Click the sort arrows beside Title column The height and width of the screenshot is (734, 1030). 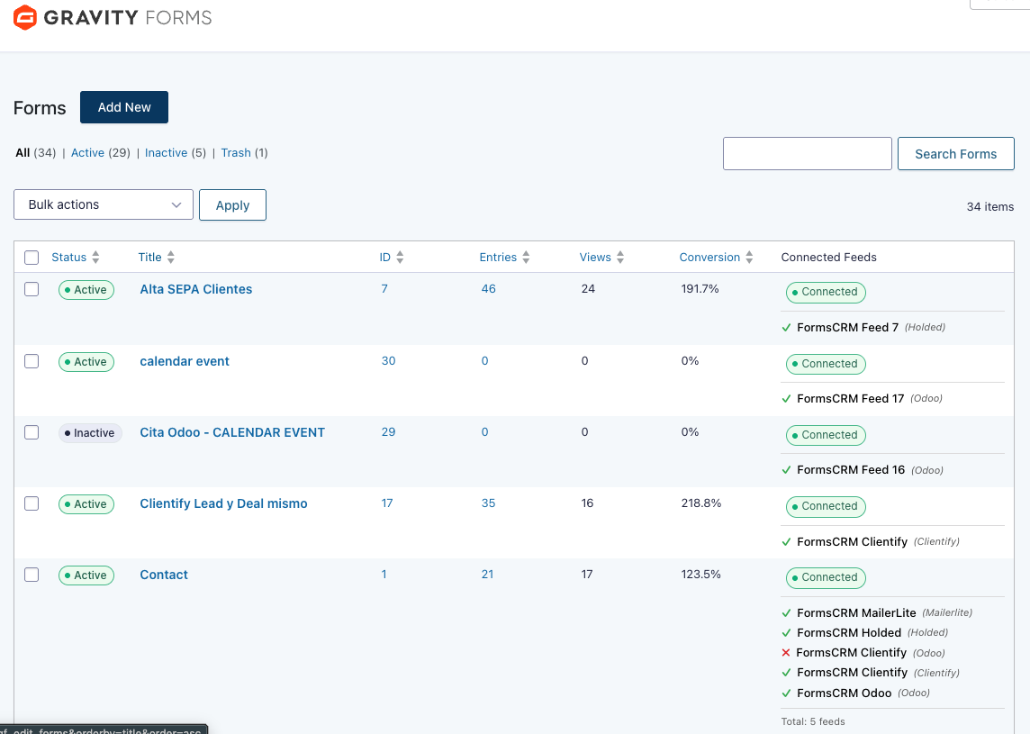pyautogui.click(x=171, y=258)
